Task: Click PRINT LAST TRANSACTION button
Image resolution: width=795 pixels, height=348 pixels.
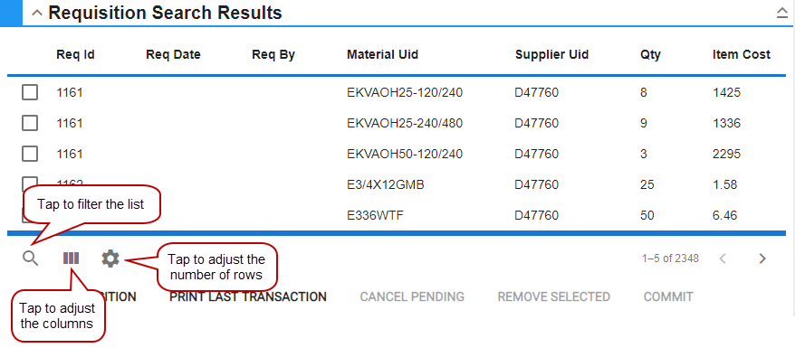Action: coord(248,296)
